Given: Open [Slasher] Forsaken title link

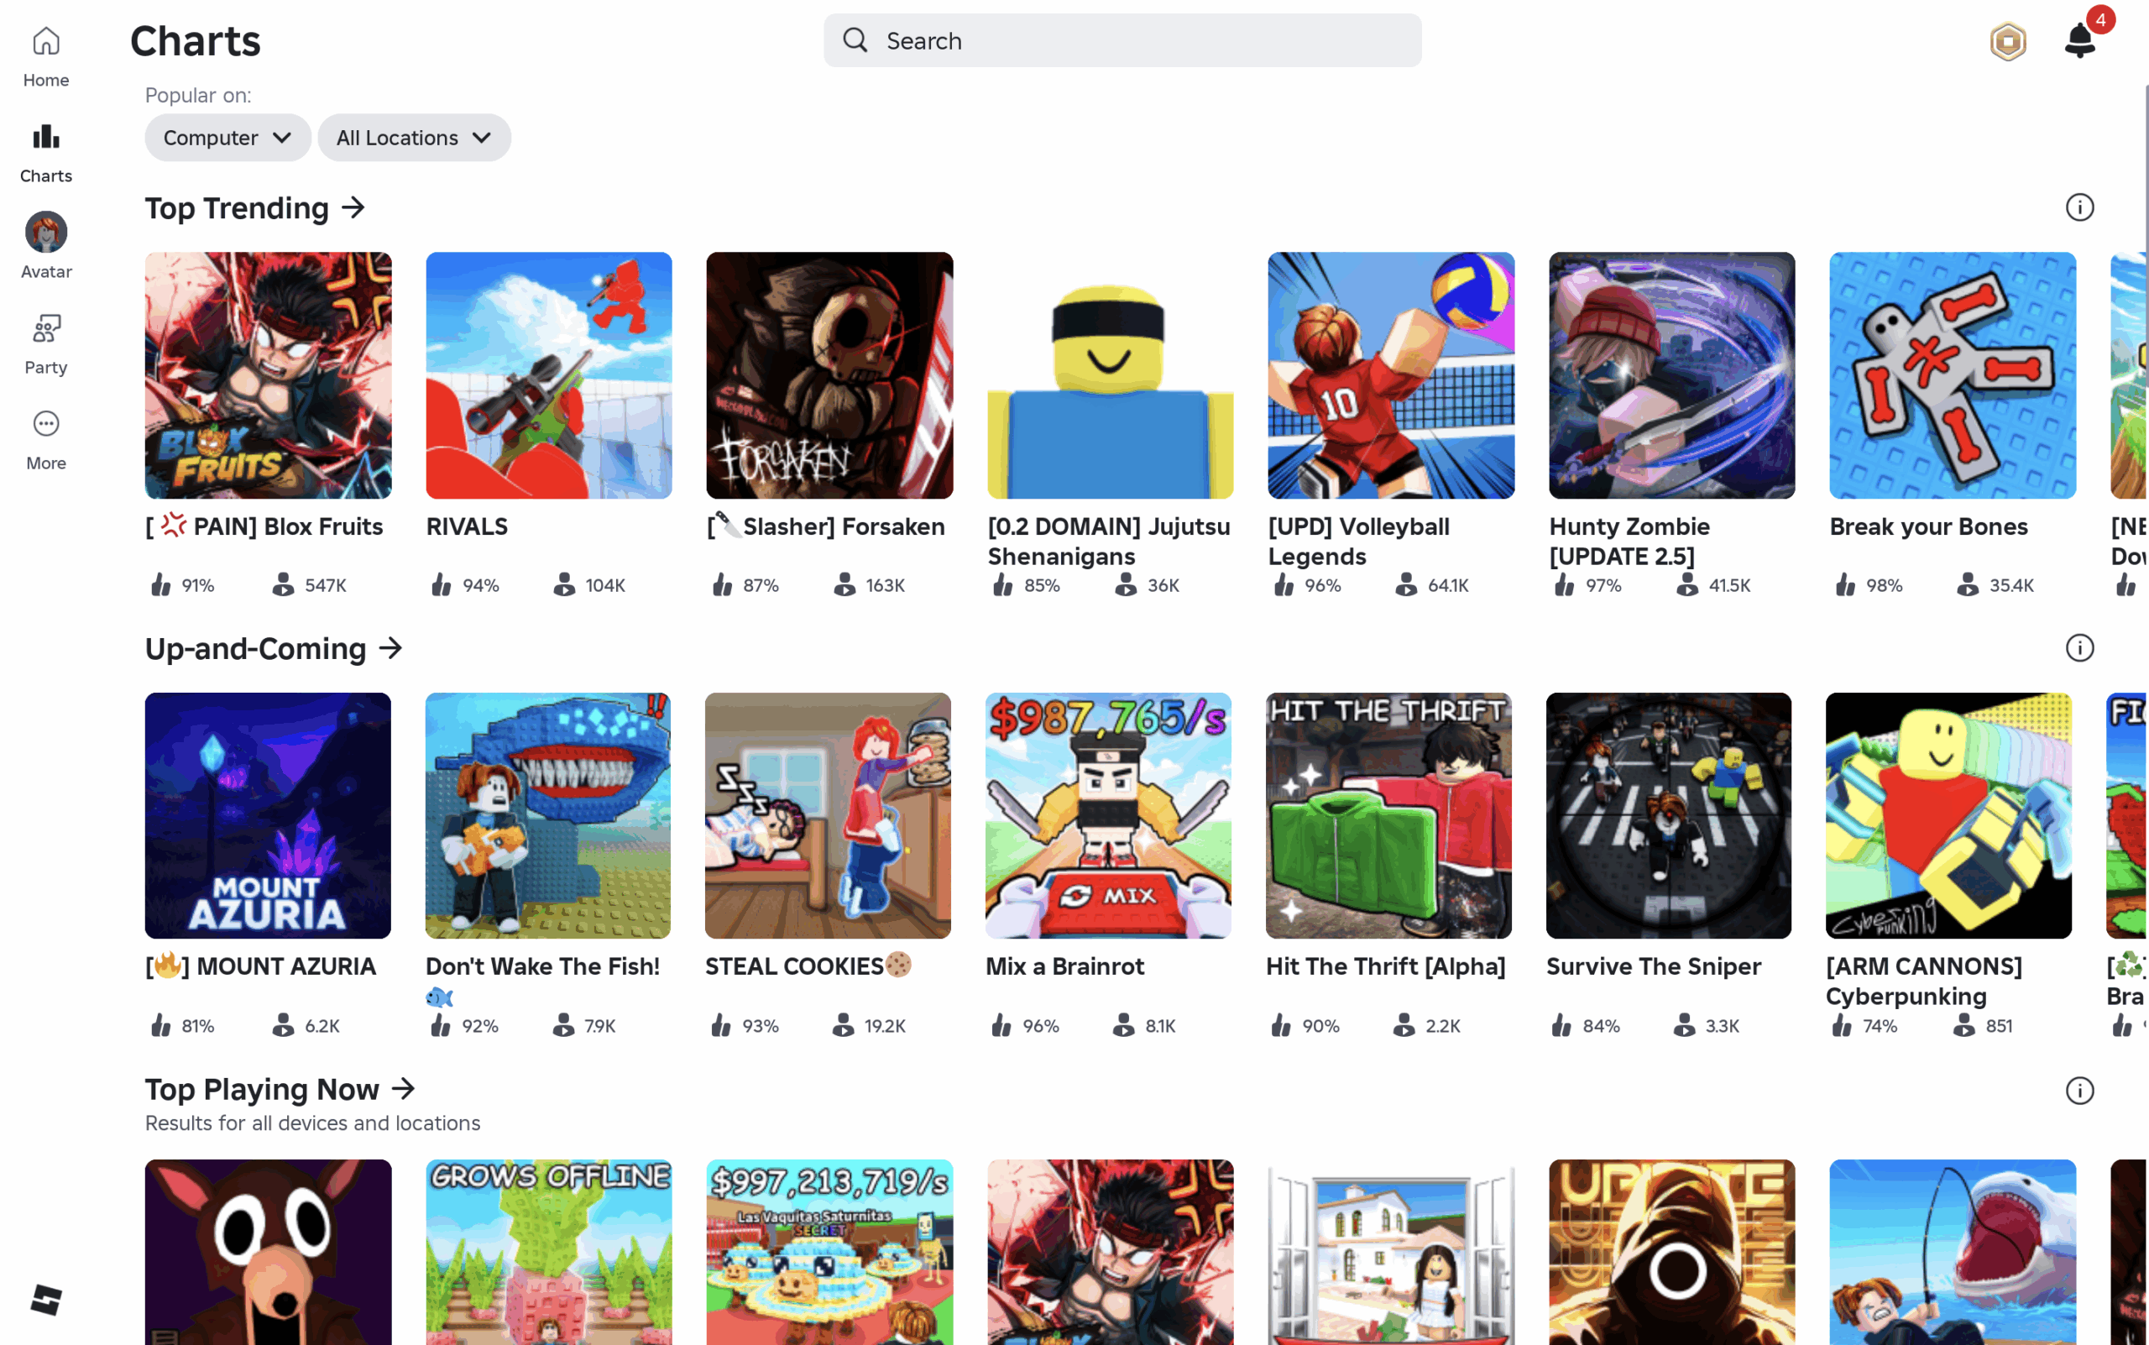Looking at the screenshot, I should 825,526.
